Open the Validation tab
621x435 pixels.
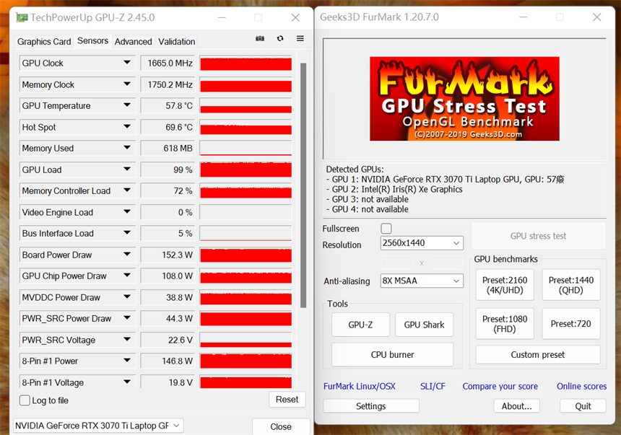tap(177, 42)
